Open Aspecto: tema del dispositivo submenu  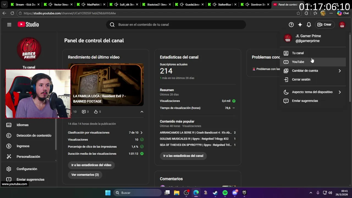coord(313,92)
